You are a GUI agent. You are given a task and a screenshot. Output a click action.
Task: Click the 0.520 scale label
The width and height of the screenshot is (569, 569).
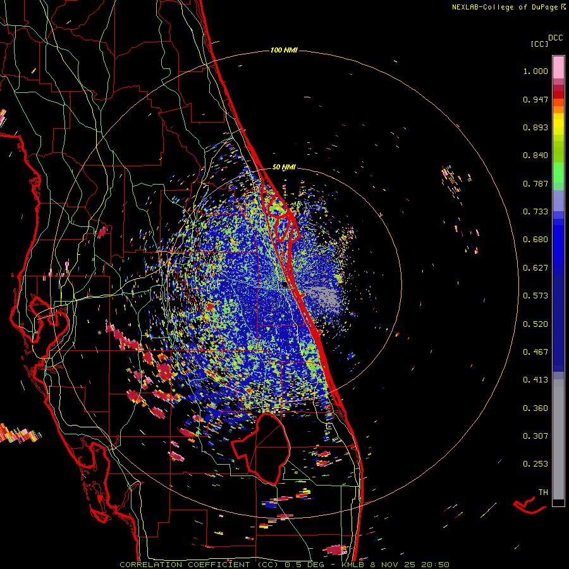coord(535,324)
